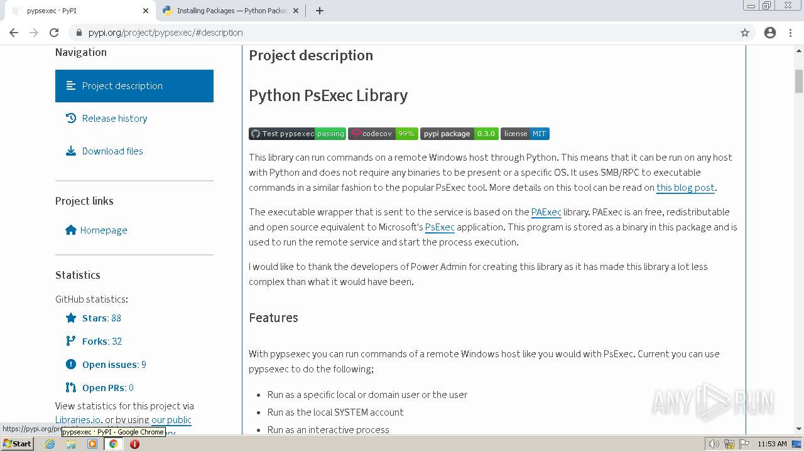Click the browser back arrow

pos(14,33)
